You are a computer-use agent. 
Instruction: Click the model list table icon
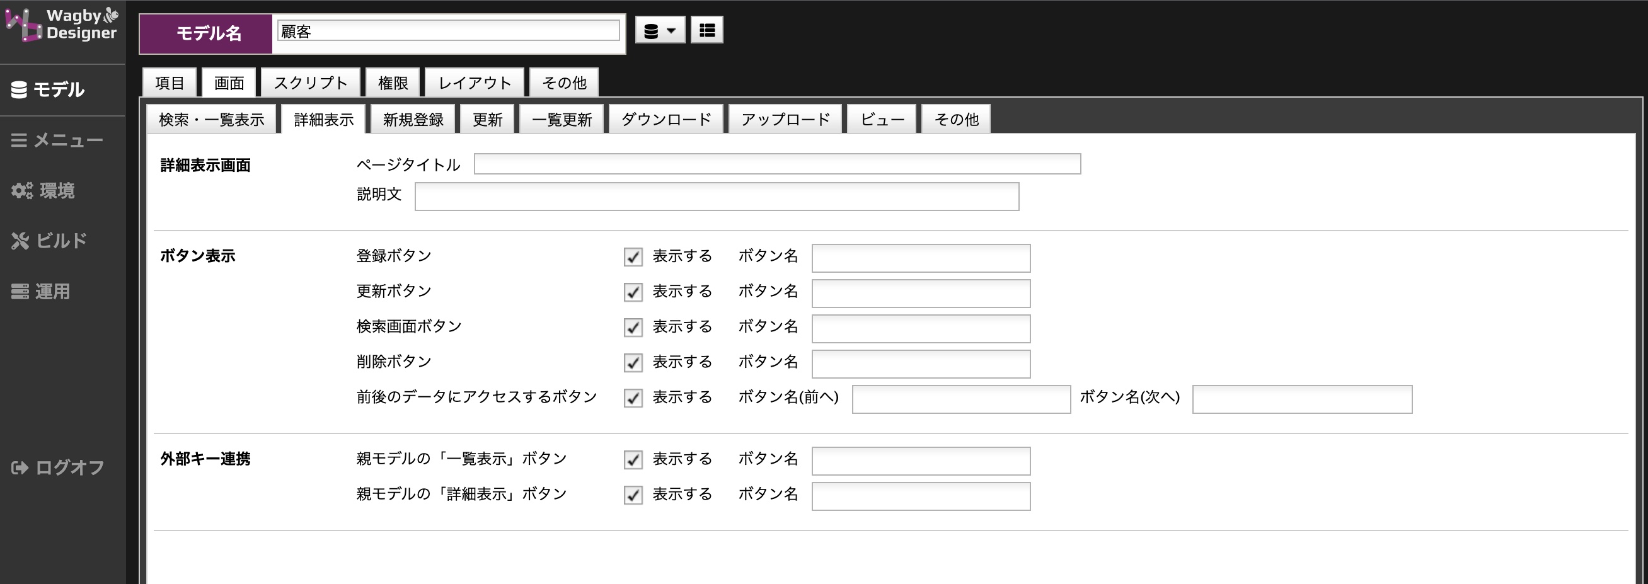pos(707,30)
